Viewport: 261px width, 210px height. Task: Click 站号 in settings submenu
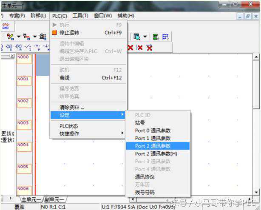coord(140,123)
